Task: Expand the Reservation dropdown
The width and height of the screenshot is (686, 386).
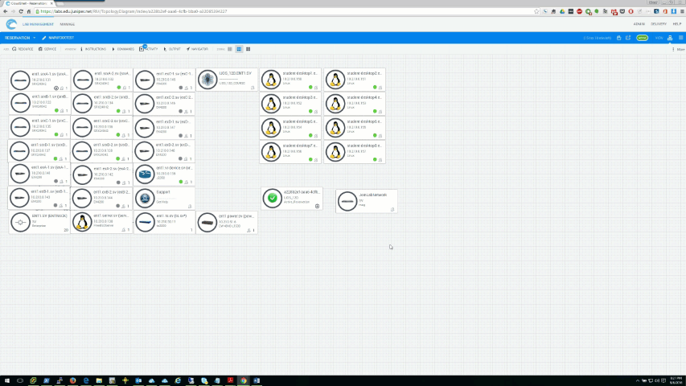Action: (19, 38)
